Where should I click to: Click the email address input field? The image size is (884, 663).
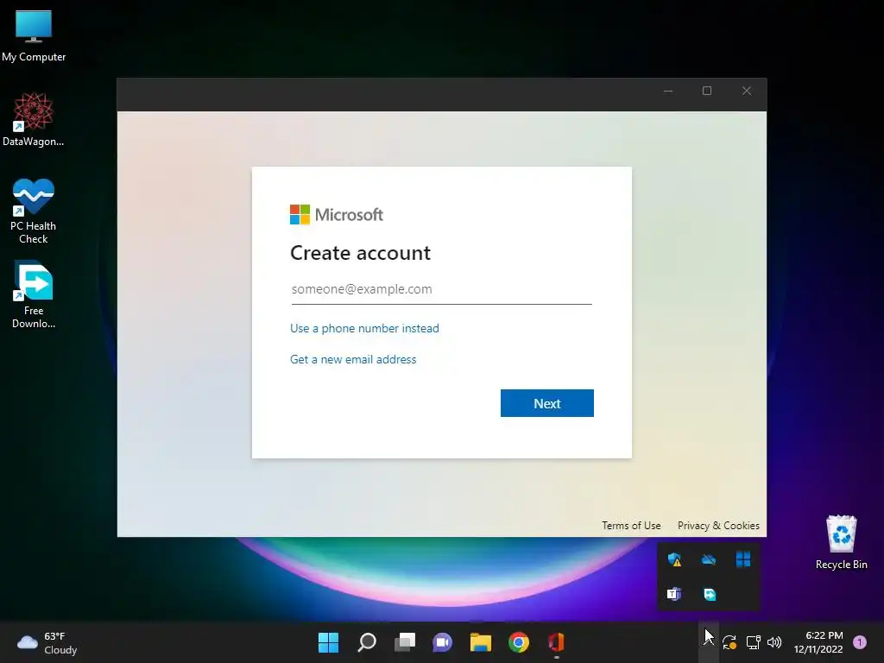(x=441, y=290)
